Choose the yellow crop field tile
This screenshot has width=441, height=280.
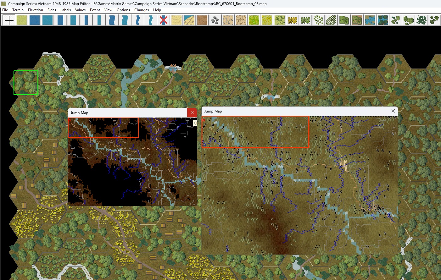click(293, 20)
